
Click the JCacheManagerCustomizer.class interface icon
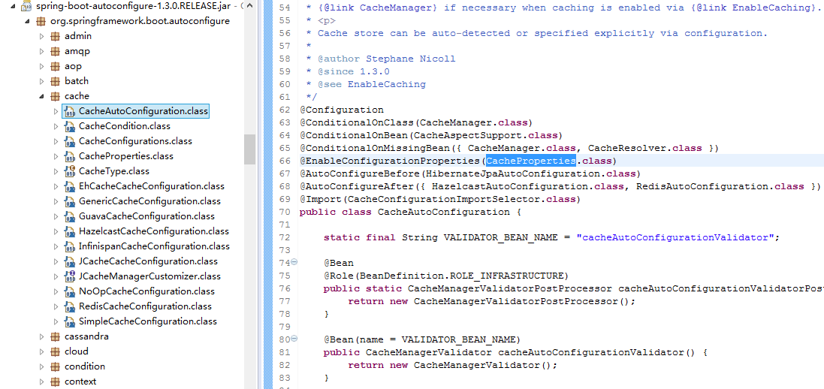69,276
